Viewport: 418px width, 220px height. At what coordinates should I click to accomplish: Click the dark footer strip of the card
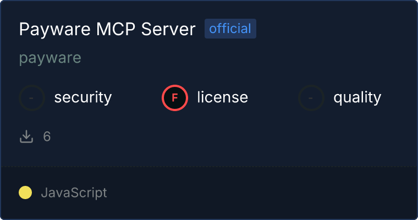(209, 193)
